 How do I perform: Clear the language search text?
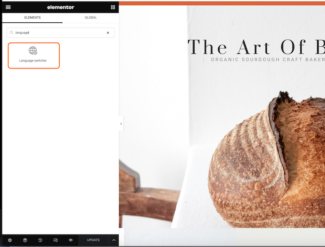(108, 33)
